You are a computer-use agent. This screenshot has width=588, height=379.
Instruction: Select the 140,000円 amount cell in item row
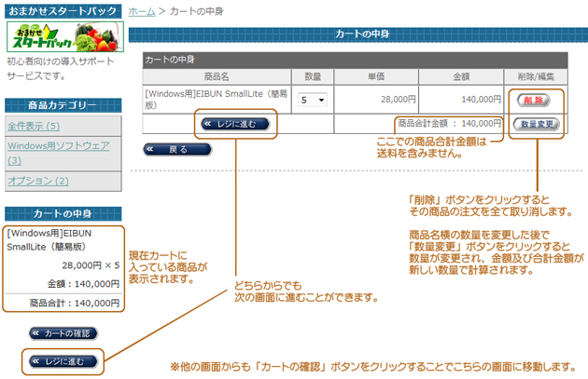pos(461,100)
